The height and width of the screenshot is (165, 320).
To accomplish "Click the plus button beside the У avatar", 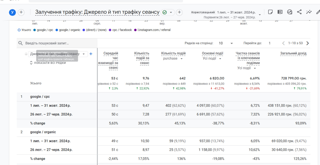I will (x=21, y=12).
